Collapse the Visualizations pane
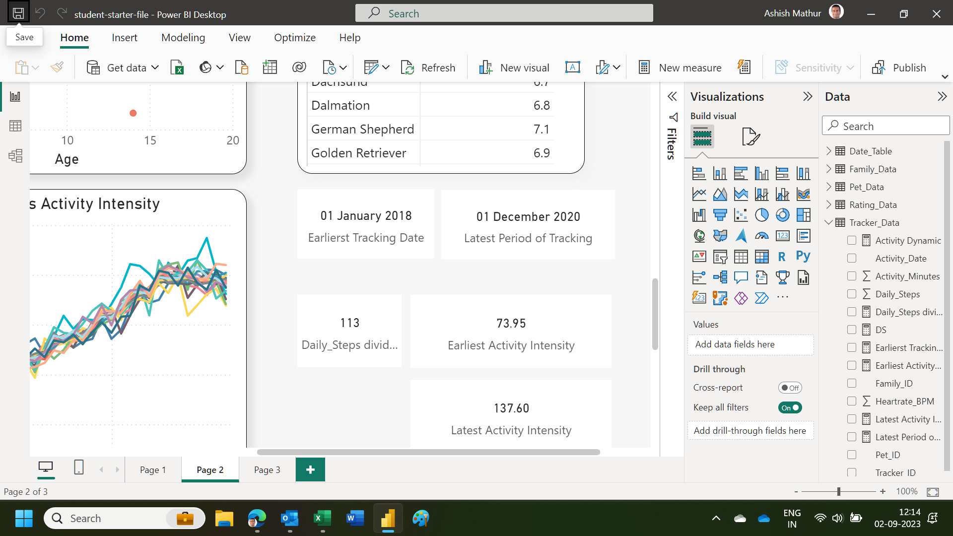Viewport: 953px width, 536px height. pyautogui.click(x=808, y=96)
